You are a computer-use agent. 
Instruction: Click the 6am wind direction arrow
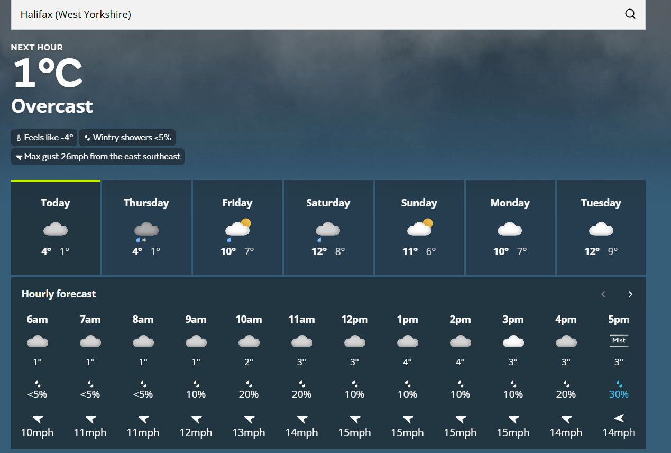38,420
